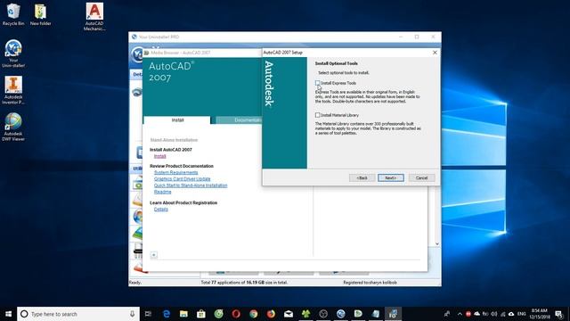Click the taskbar search box
This screenshot has width=570, height=321.
point(78,314)
